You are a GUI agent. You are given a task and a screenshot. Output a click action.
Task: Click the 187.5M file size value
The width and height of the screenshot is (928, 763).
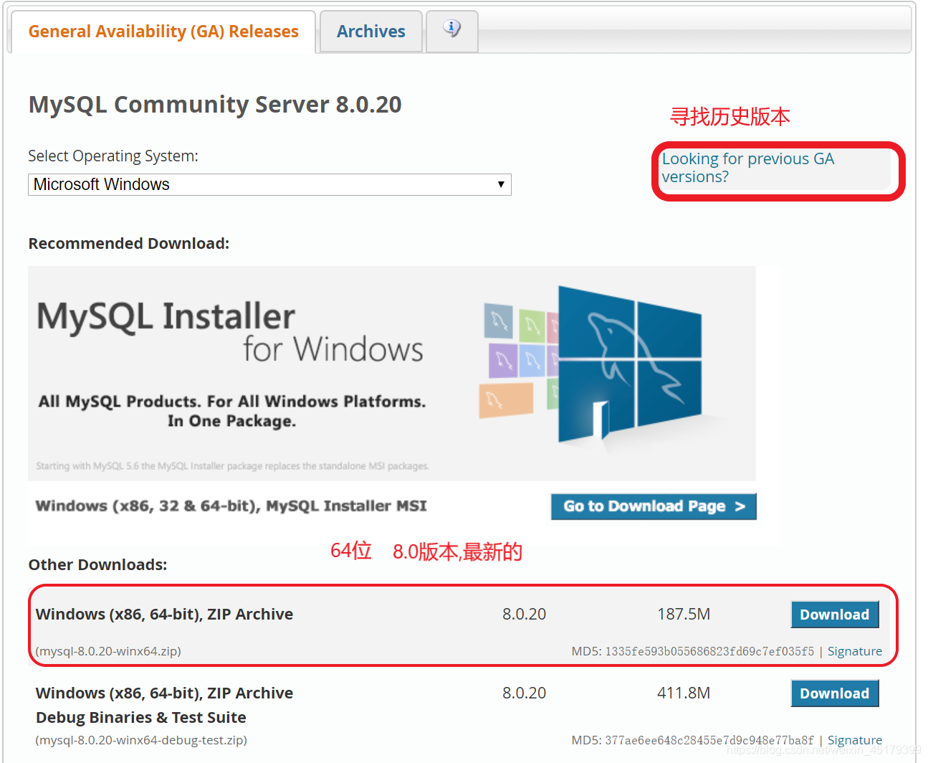(x=684, y=615)
